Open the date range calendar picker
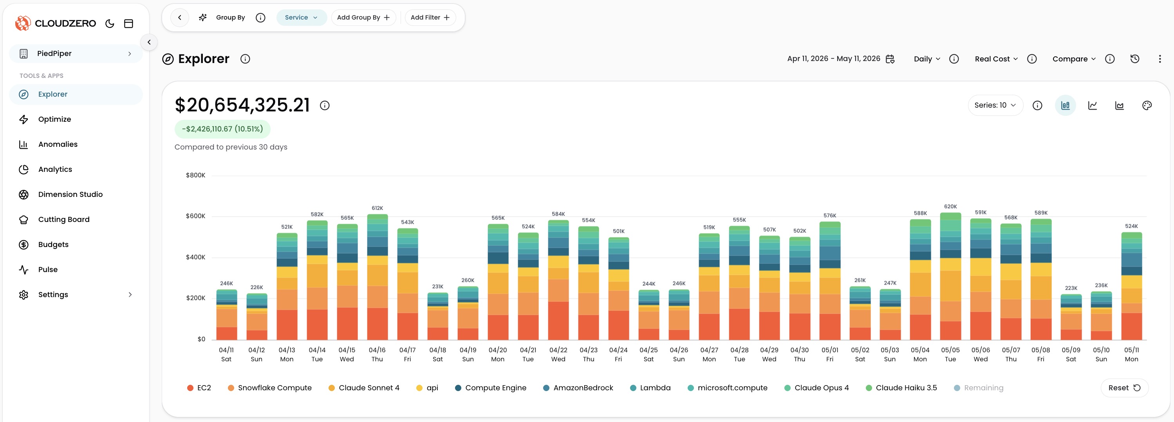 tap(890, 59)
